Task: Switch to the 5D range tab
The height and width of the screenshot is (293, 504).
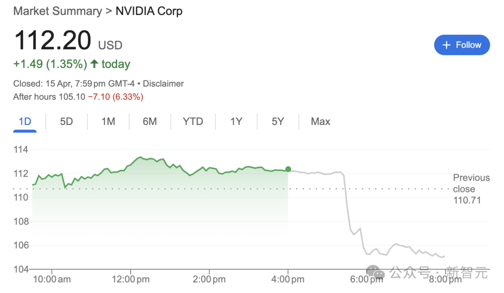Action: [66, 122]
